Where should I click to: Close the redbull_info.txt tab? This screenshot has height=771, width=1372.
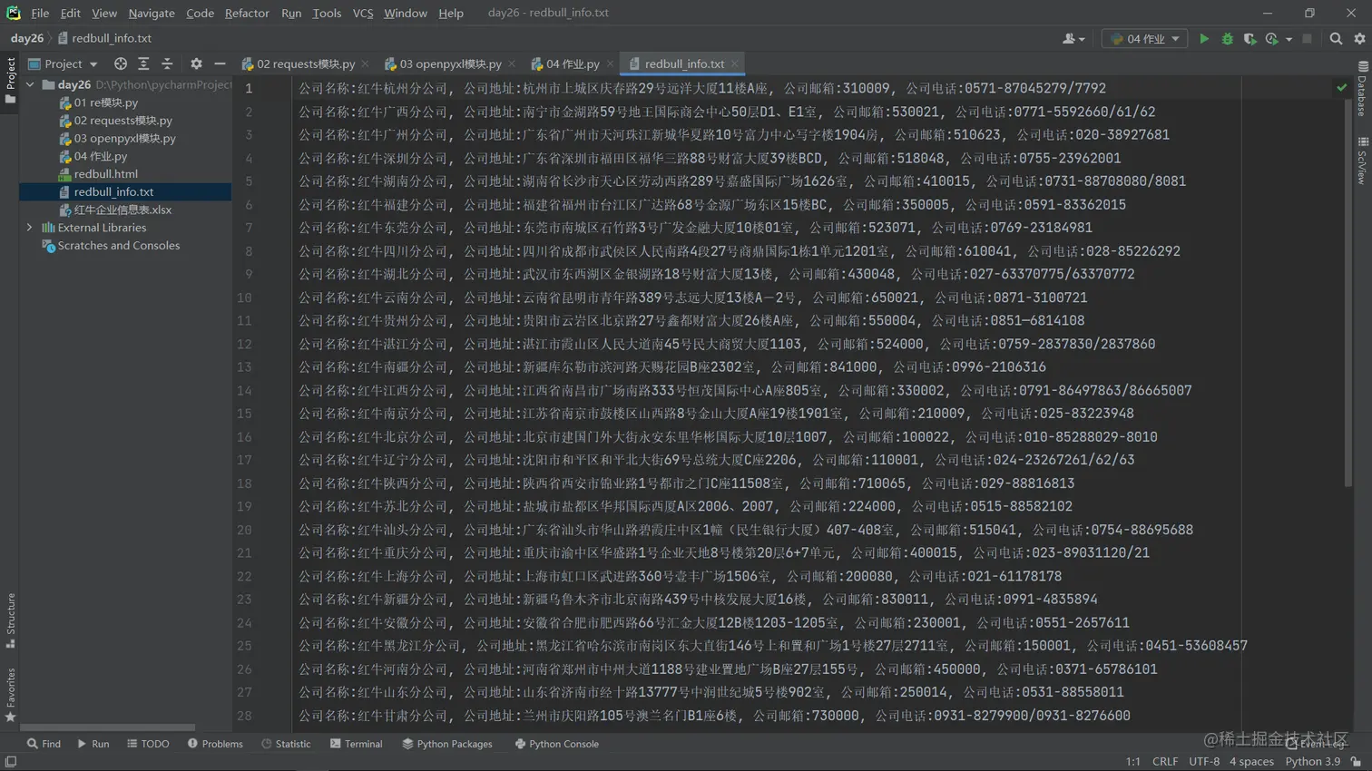coord(735,64)
